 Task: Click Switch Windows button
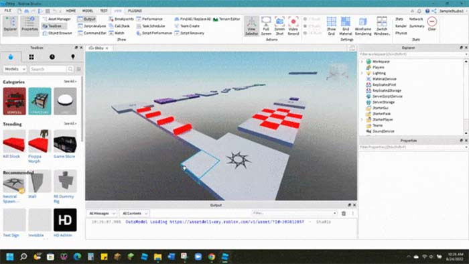click(x=382, y=26)
